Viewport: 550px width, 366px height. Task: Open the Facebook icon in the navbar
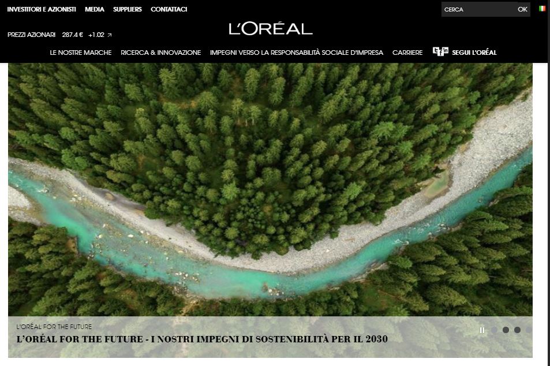440,53
